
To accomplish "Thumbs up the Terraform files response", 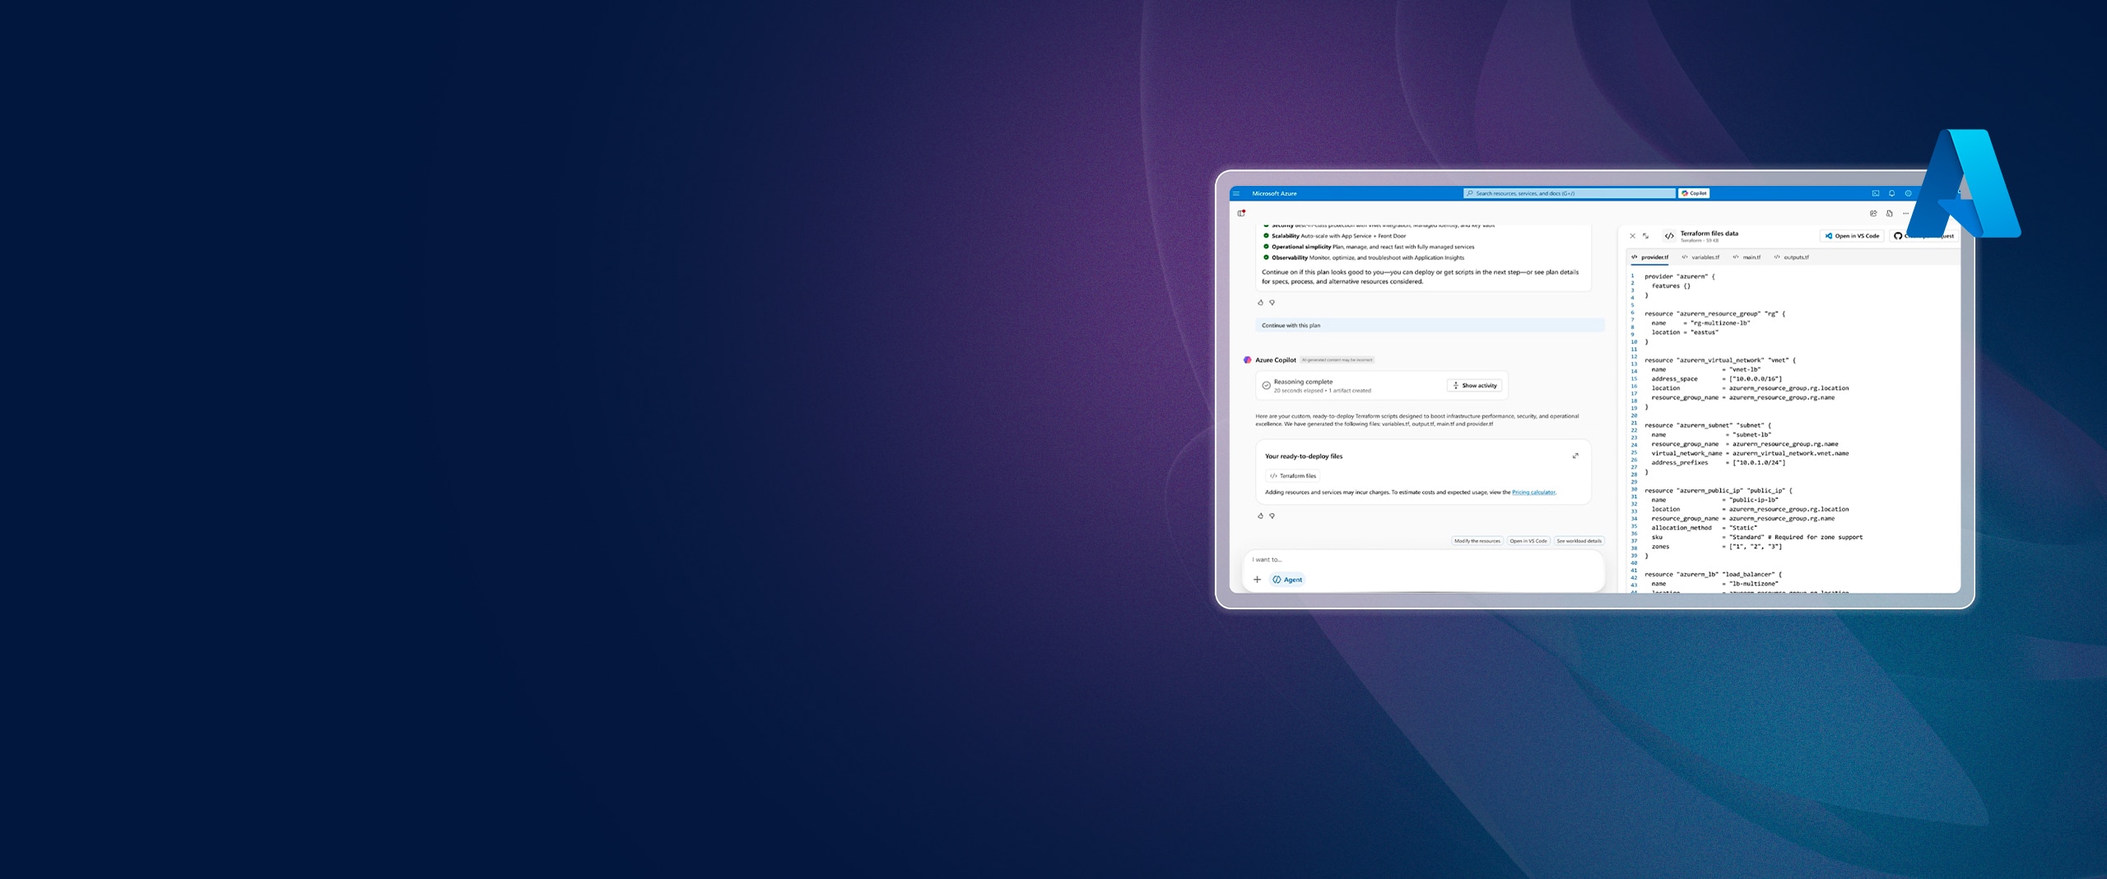I will [1260, 516].
